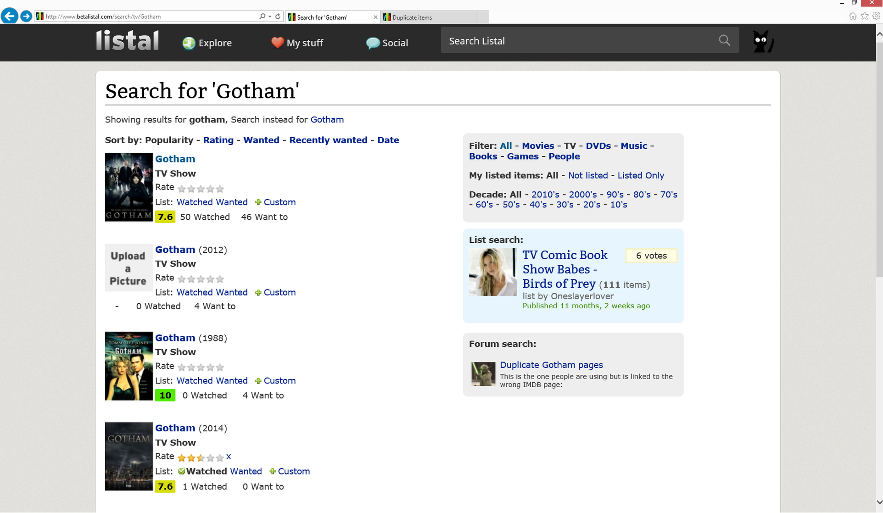Open a new browser tab
Image resolution: width=883 pixels, height=513 pixels.
tap(482, 17)
